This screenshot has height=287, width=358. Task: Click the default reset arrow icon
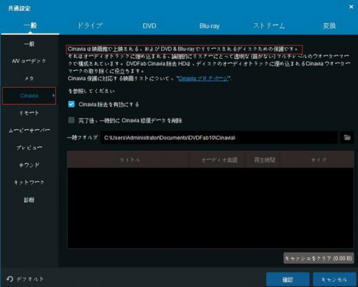tap(10, 279)
